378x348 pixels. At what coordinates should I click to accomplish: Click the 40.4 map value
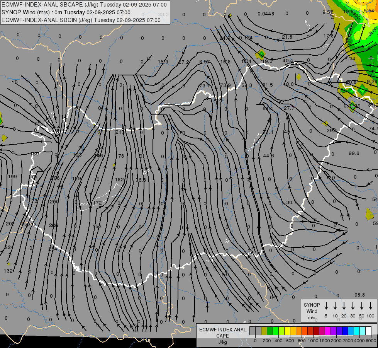pos(288,60)
